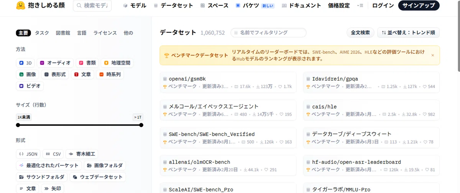
Task: Open the スペース navigation item
Action: 214,6
